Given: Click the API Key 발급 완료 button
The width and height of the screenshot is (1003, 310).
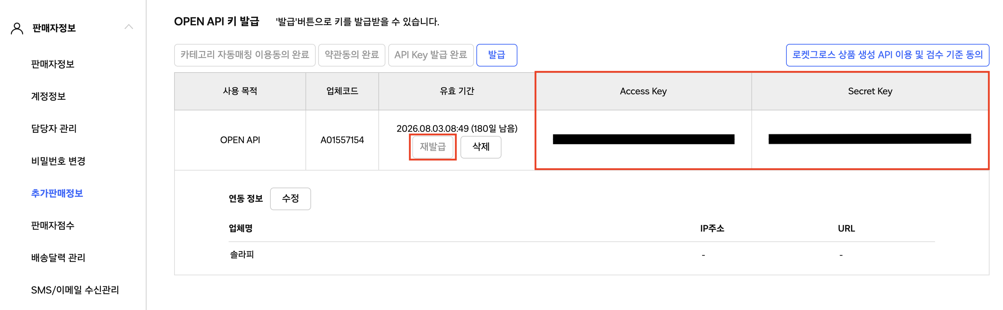Looking at the screenshot, I should pos(431,55).
